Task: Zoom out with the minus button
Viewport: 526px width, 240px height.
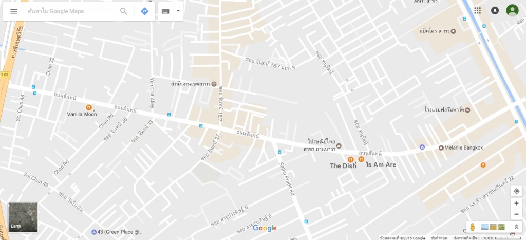Action: (516, 214)
